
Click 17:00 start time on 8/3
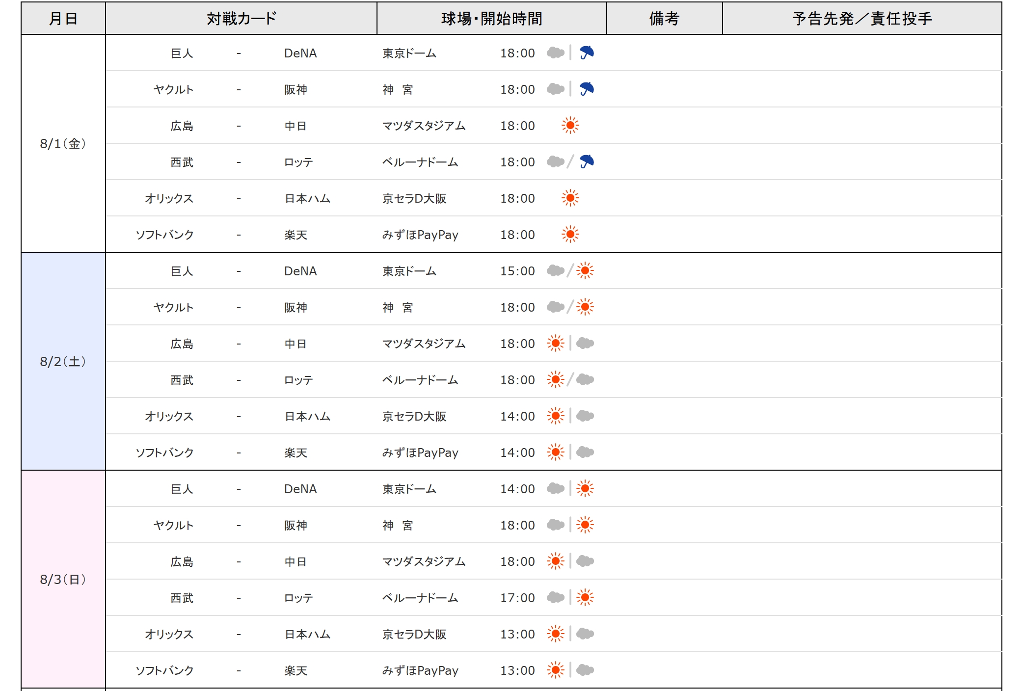[517, 598]
